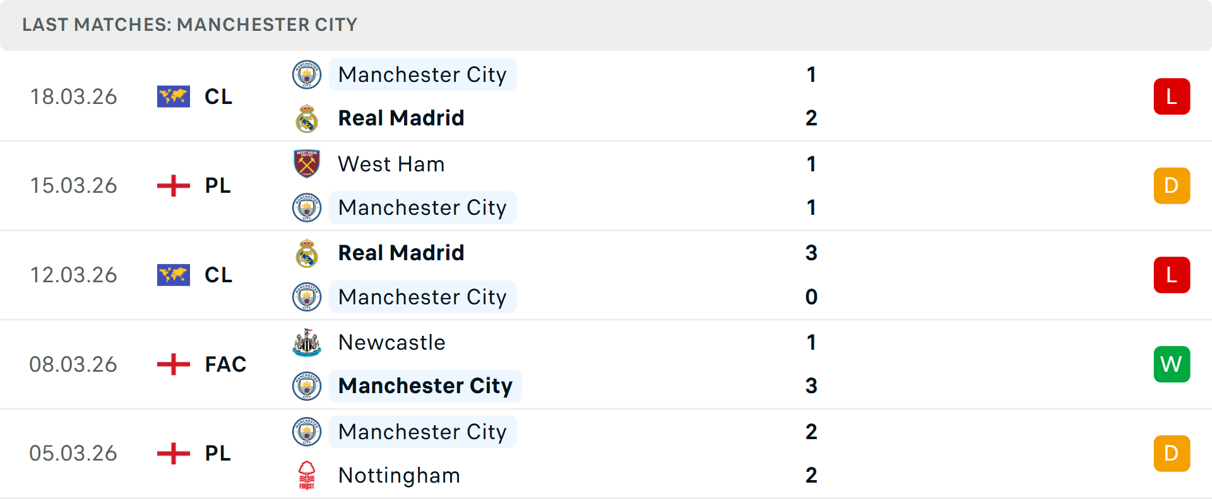The image size is (1212, 499).
Task: Select the Champions League globe icon
Action: point(173,96)
